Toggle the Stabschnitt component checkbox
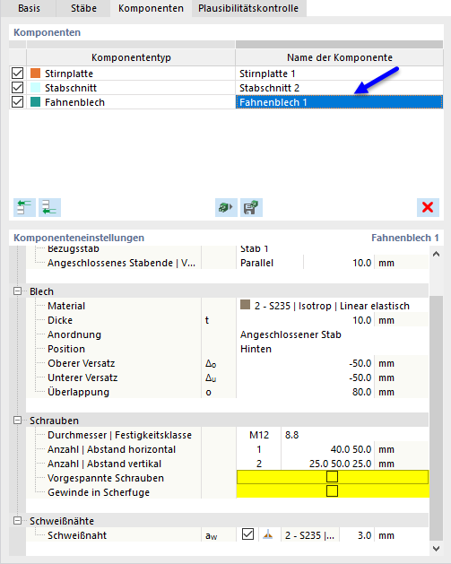Image resolution: width=451 pixels, height=564 pixels. 18,88
